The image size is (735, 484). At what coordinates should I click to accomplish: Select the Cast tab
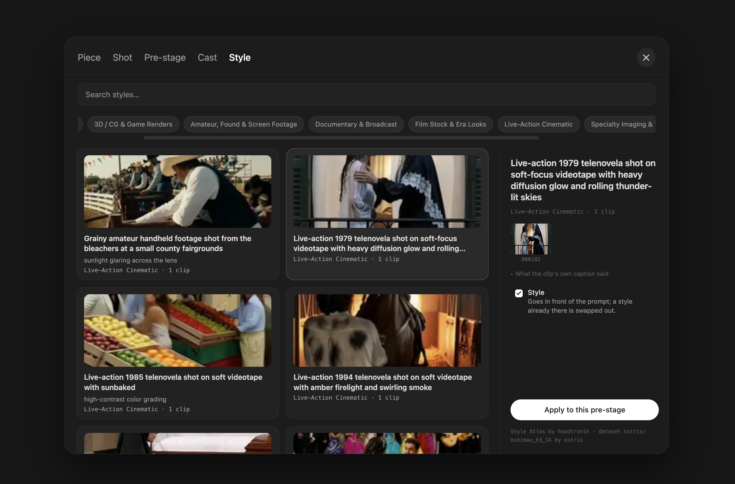point(207,57)
